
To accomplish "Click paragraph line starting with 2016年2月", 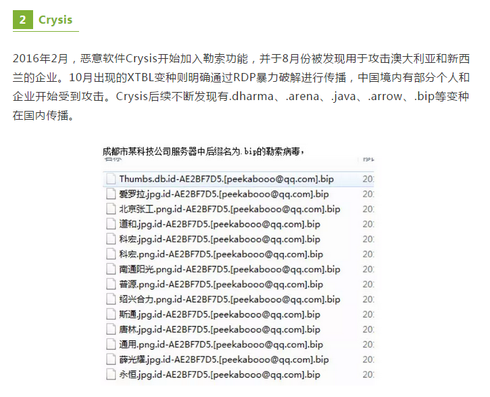I will (241, 58).
